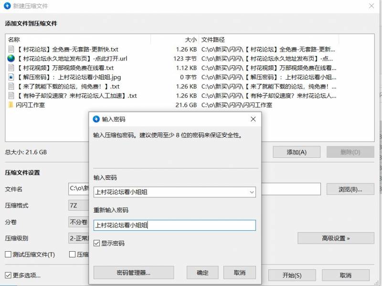Click the 输入密码 dialog title bar icon

96,119
